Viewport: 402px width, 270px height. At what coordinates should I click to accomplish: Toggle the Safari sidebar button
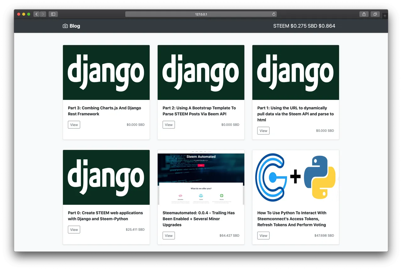pos(53,14)
